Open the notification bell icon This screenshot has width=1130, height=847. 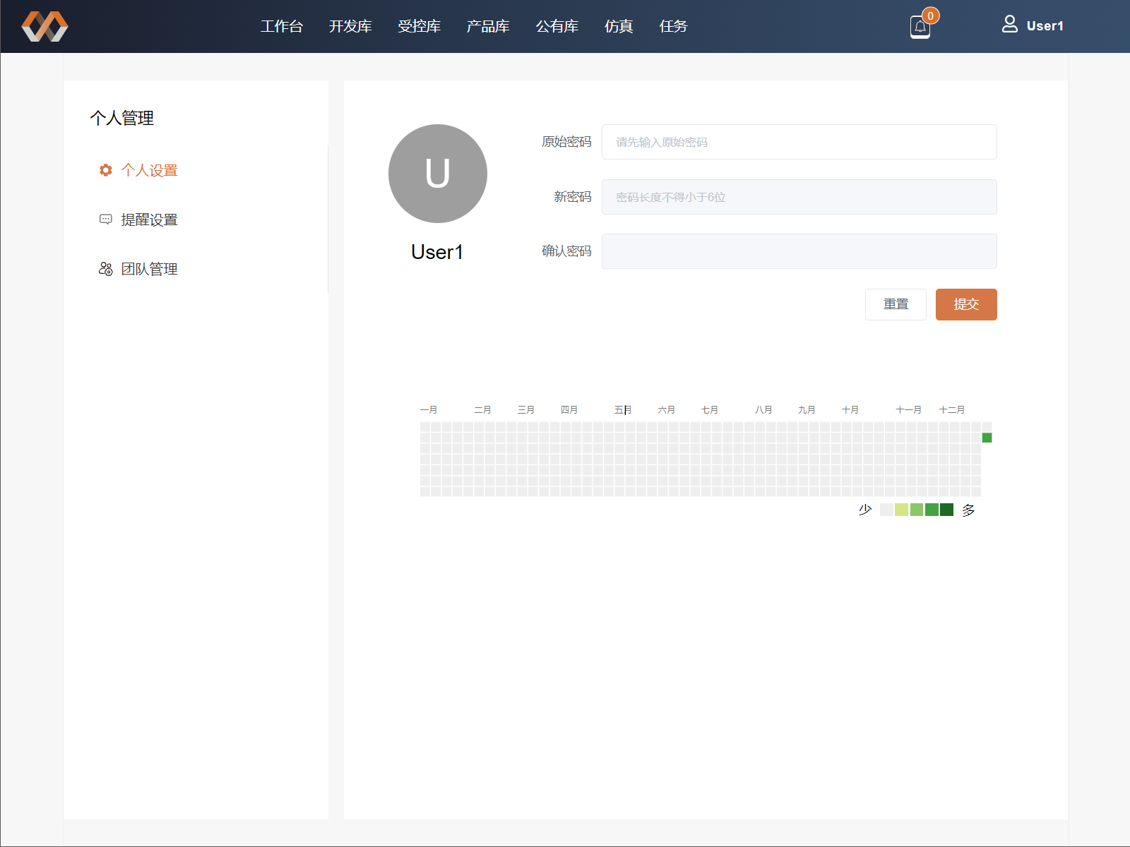point(920,28)
